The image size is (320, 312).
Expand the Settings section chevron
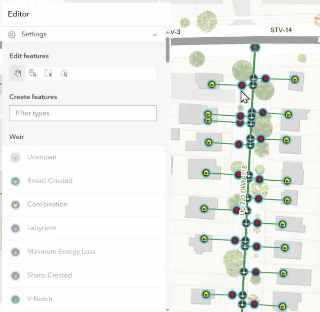tap(154, 34)
